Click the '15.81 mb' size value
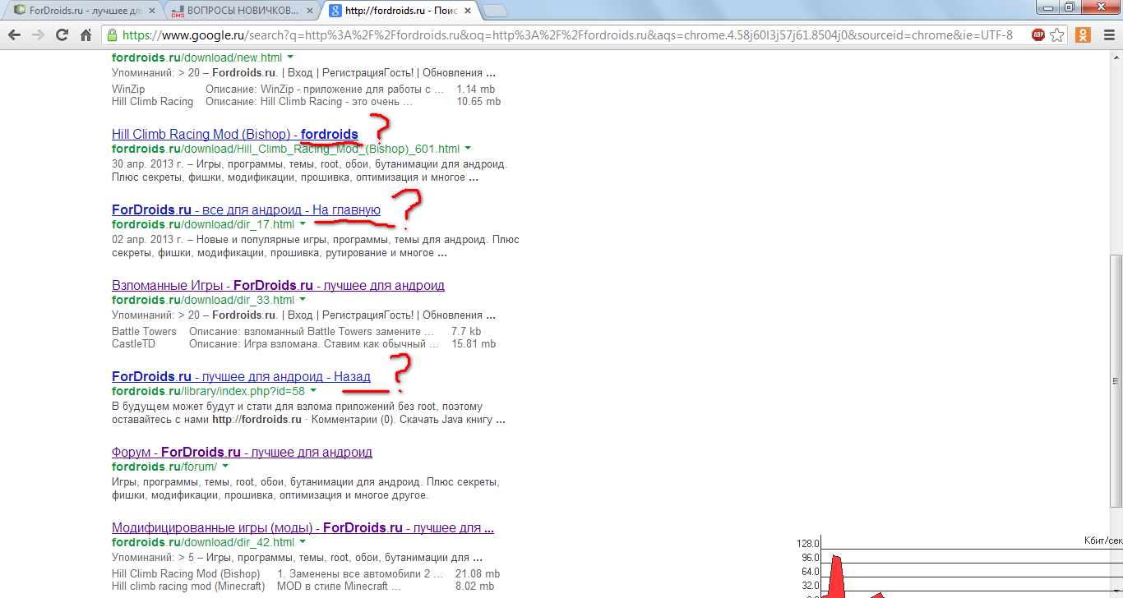This screenshot has height=598, width=1123. (x=474, y=344)
